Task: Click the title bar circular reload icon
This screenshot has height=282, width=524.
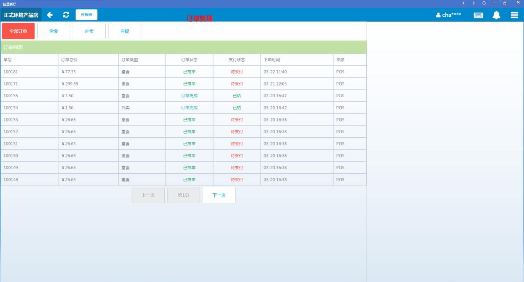Action: click(x=484, y=3)
